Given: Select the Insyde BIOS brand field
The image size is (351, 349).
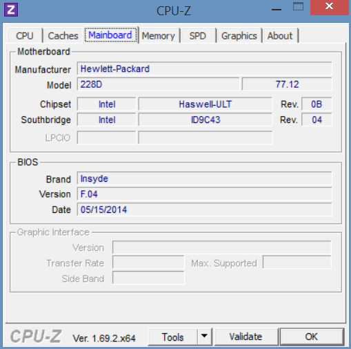Looking at the screenshot, I should [204, 178].
